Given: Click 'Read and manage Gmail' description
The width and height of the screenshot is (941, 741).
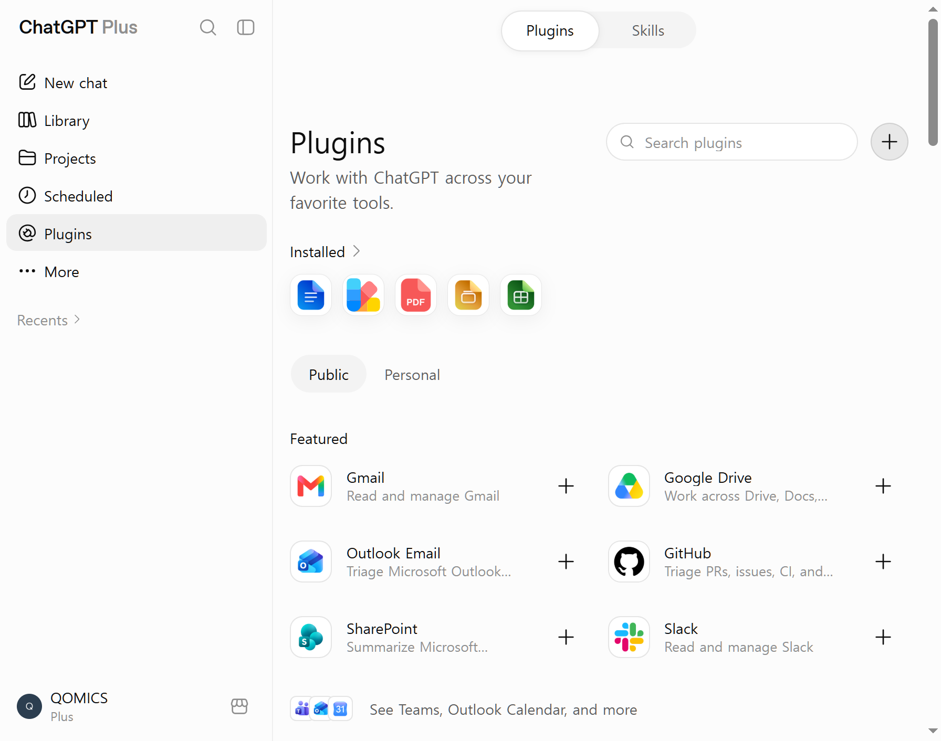Looking at the screenshot, I should (x=423, y=496).
